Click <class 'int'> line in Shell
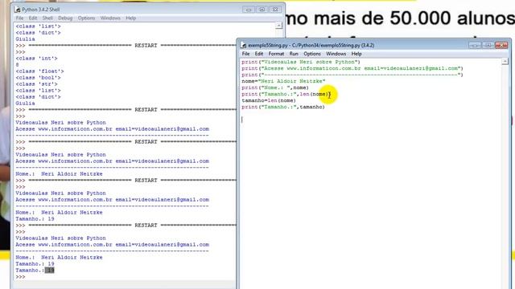Viewport: 515px width, 289px height. (x=36, y=59)
